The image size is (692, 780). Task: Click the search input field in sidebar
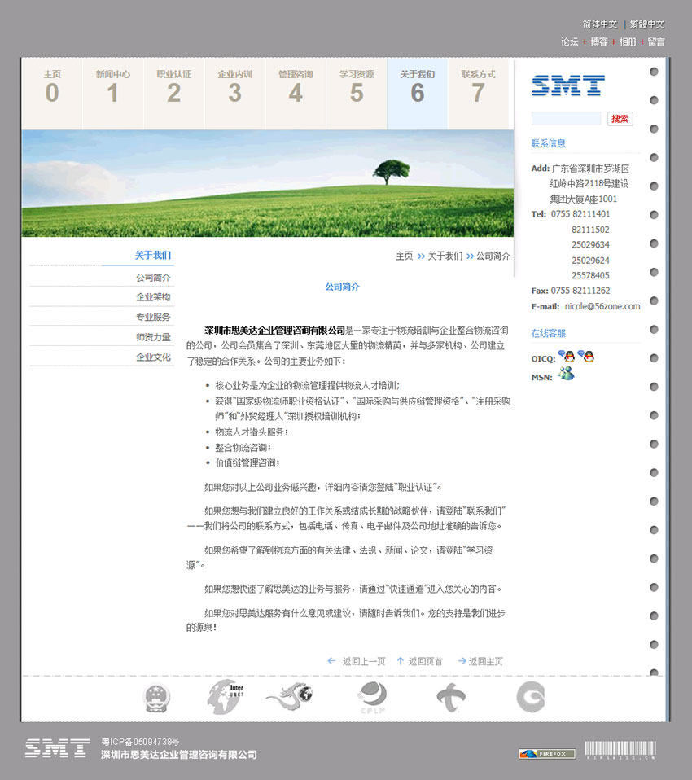pyautogui.click(x=566, y=118)
